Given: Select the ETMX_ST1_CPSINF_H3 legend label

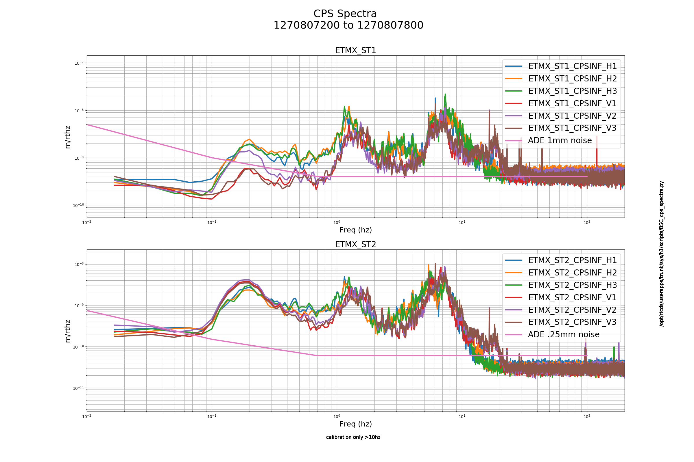Looking at the screenshot, I should coord(573,91).
